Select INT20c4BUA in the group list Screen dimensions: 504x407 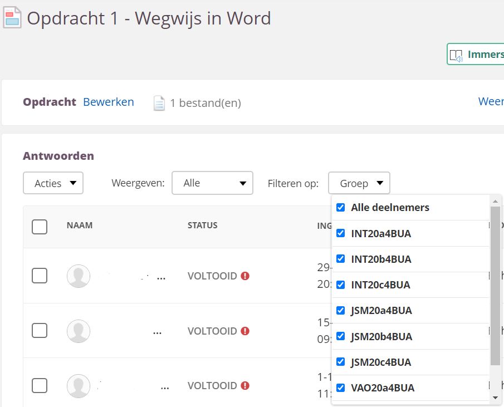(x=380, y=285)
